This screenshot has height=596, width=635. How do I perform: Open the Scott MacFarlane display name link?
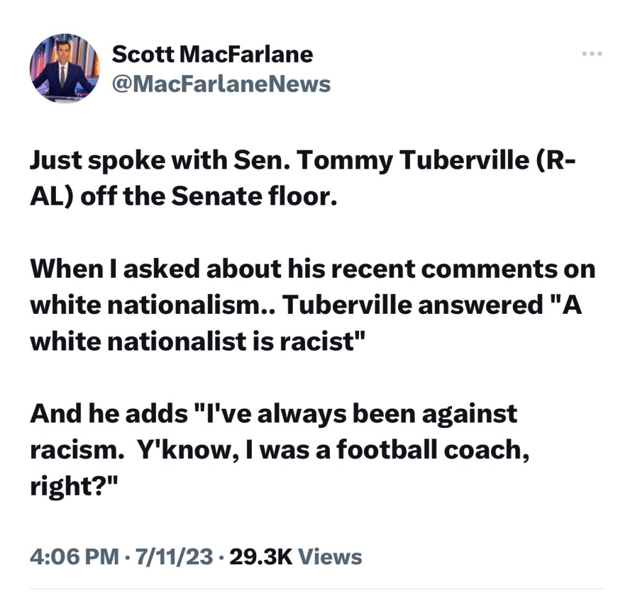click(212, 55)
